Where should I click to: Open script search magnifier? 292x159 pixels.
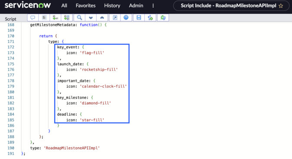[80, 18]
